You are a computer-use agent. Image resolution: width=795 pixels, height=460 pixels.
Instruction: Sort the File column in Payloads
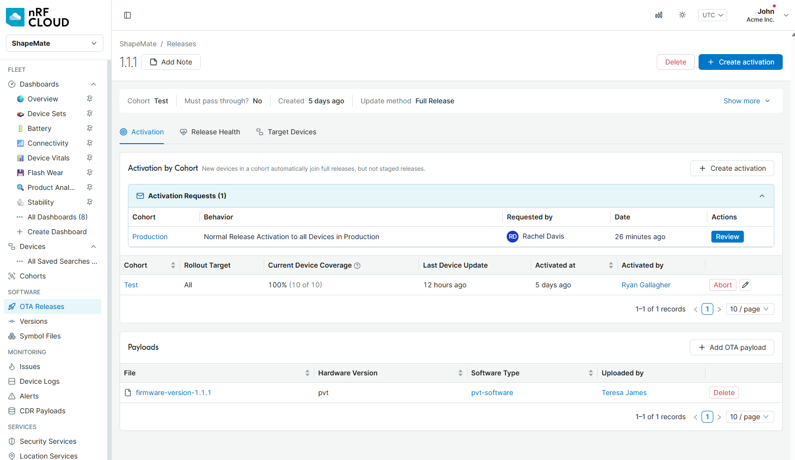307,373
